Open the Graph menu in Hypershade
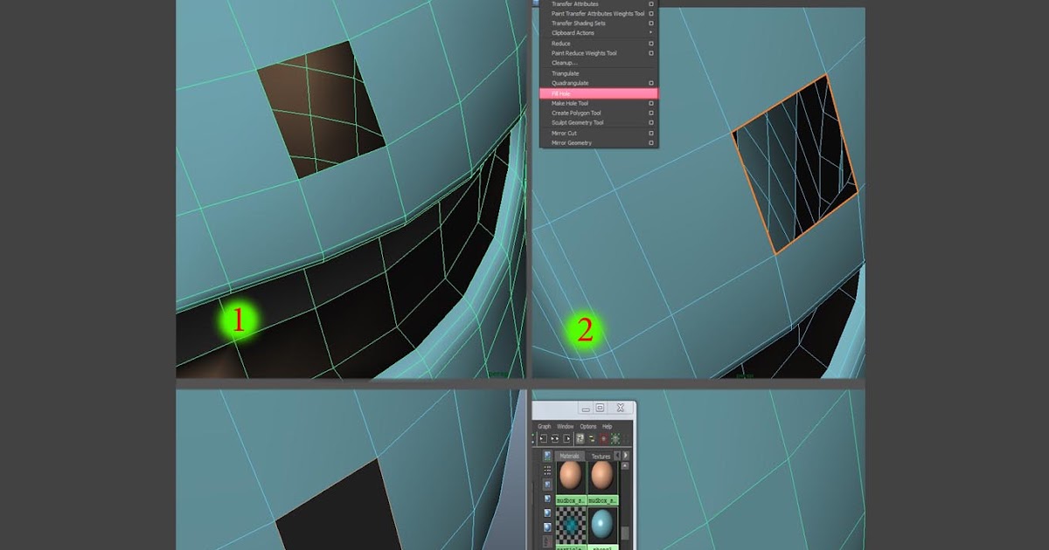This screenshot has width=1049, height=550. click(545, 426)
